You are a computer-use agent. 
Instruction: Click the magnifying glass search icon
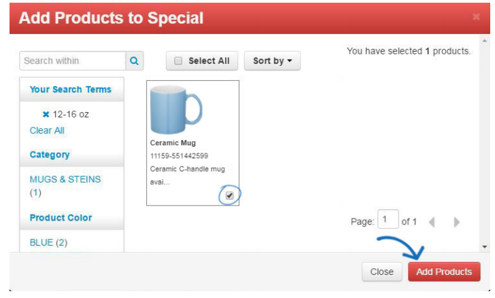tap(135, 61)
